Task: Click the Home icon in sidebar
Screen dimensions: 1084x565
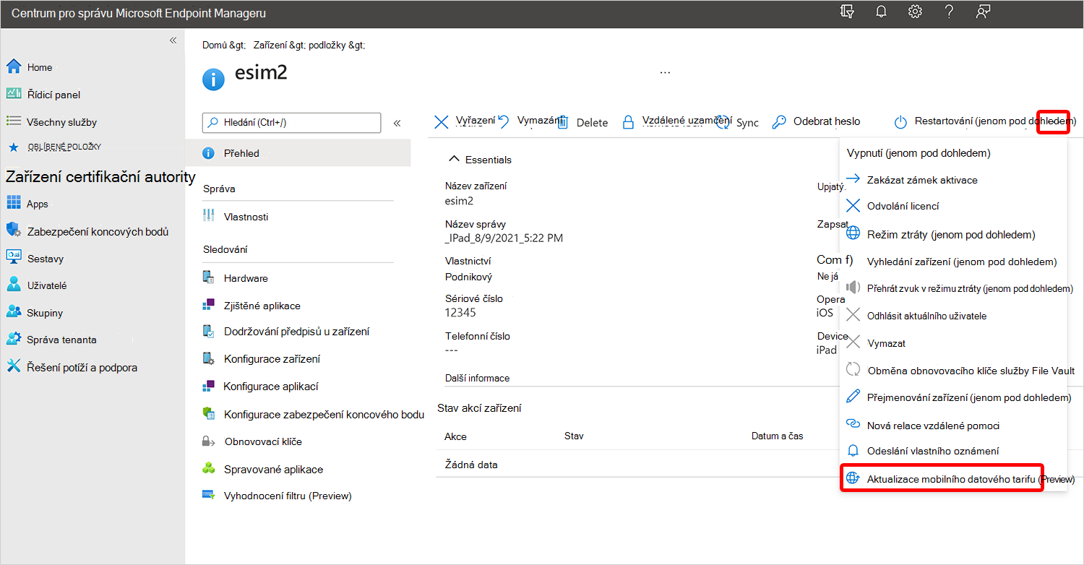Action: pyautogui.click(x=14, y=67)
